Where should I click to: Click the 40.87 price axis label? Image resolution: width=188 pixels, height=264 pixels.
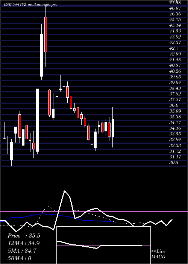[175, 66]
